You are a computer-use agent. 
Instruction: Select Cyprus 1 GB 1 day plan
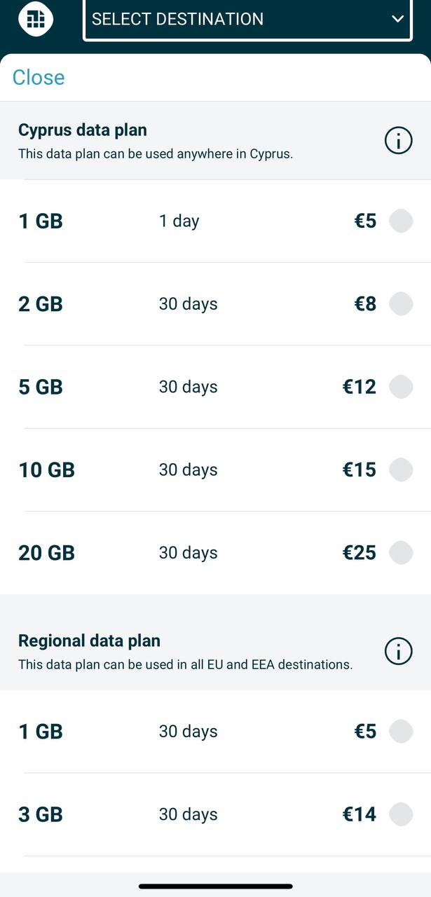401,221
